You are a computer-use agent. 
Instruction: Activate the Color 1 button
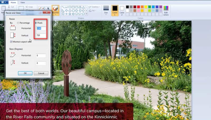tap(115, 11)
